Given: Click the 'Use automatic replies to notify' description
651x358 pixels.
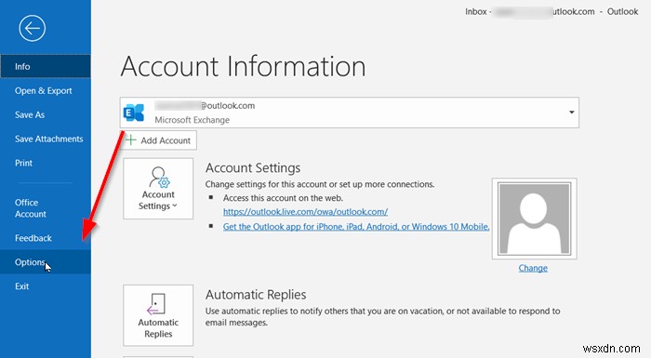Looking at the screenshot, I should tap(383, 316).
